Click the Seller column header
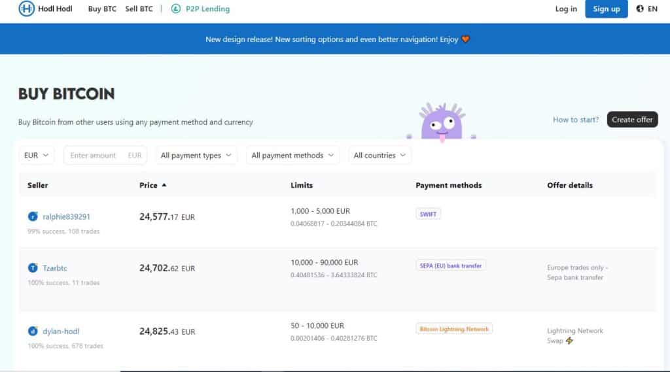670x372 pixels. [x=37, y=185]
